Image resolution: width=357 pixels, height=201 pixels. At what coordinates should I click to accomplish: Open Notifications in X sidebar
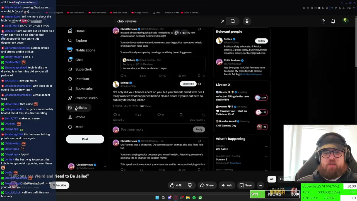(x=81, y=50)
